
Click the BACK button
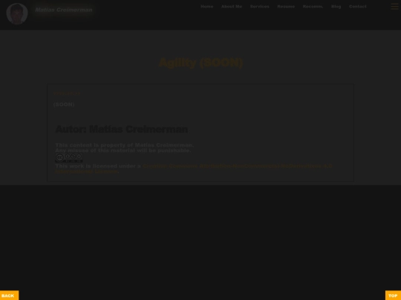(x=9, y=296)
